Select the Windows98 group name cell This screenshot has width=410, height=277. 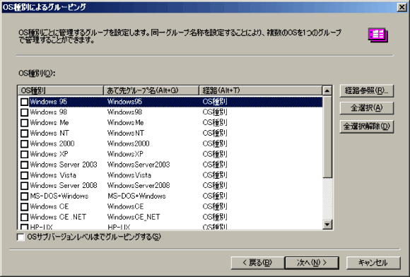(124, 112)
